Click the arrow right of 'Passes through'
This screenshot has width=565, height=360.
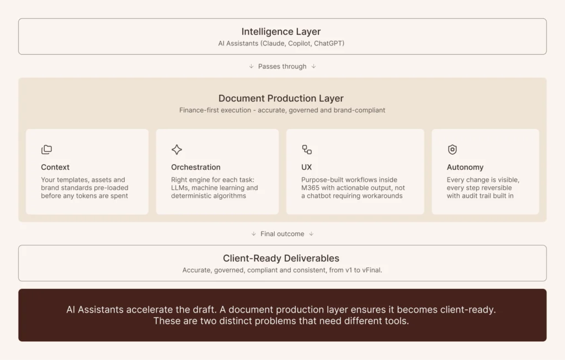(313, 66)
